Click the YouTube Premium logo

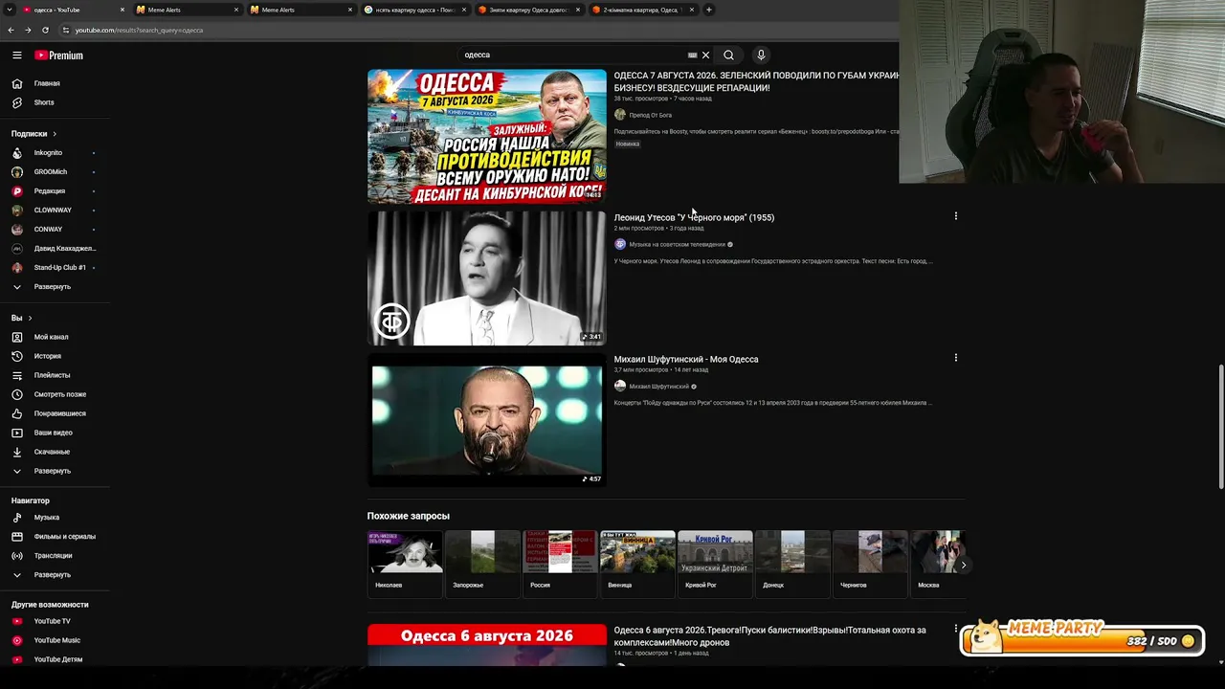[59, 56]
